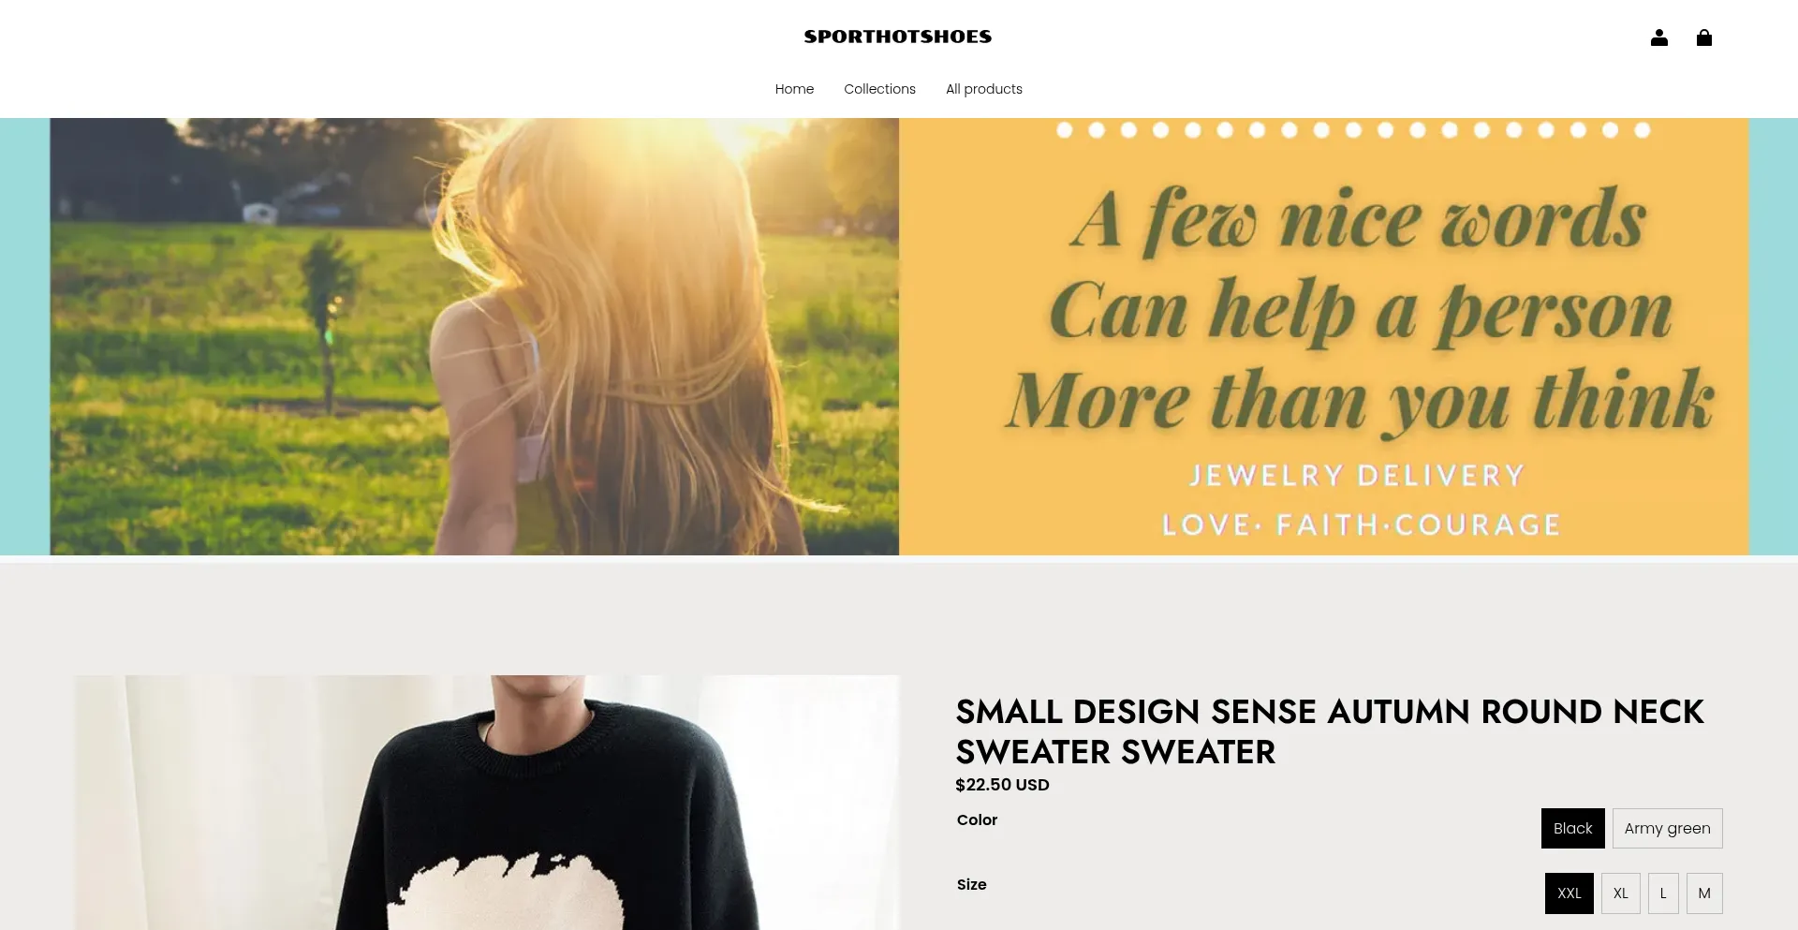Click the SPORTHOTSHOES store logo
This screenshot has width=1798, height=930.
898,37
